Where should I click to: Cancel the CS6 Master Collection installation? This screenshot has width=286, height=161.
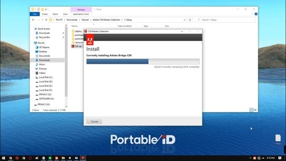(x=94, y=121)
